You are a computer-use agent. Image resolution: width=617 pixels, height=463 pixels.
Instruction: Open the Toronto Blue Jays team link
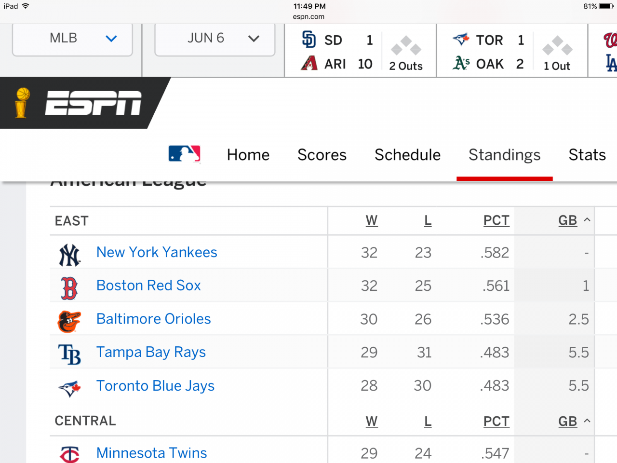click(x=155, y=386)
